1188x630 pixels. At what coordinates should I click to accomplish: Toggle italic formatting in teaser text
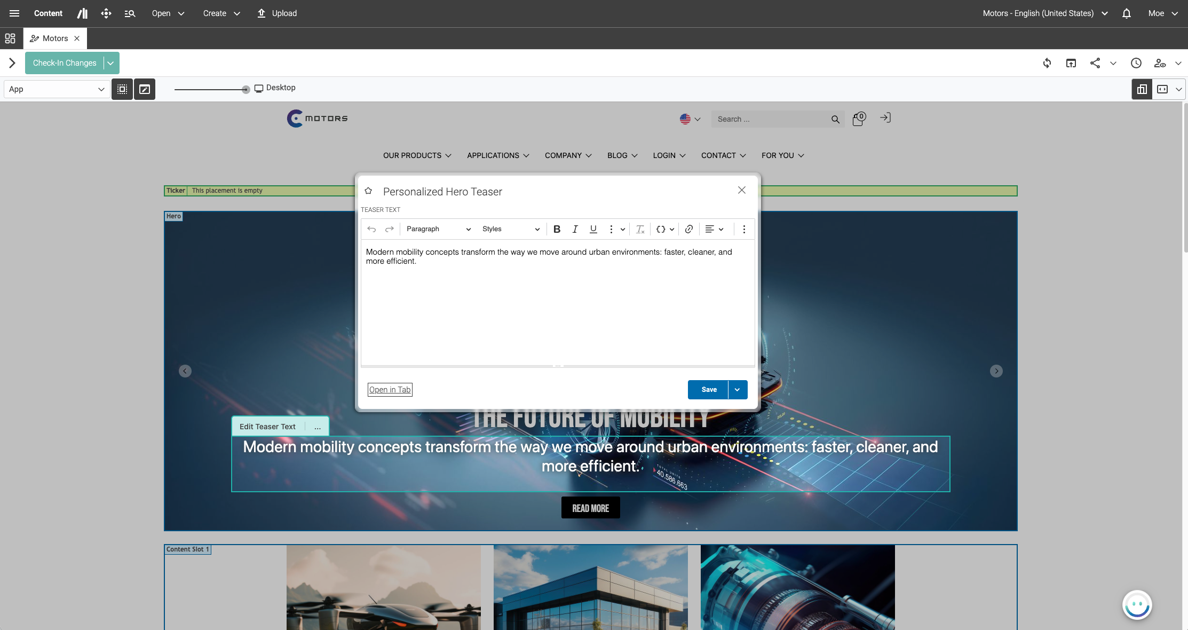575,229
